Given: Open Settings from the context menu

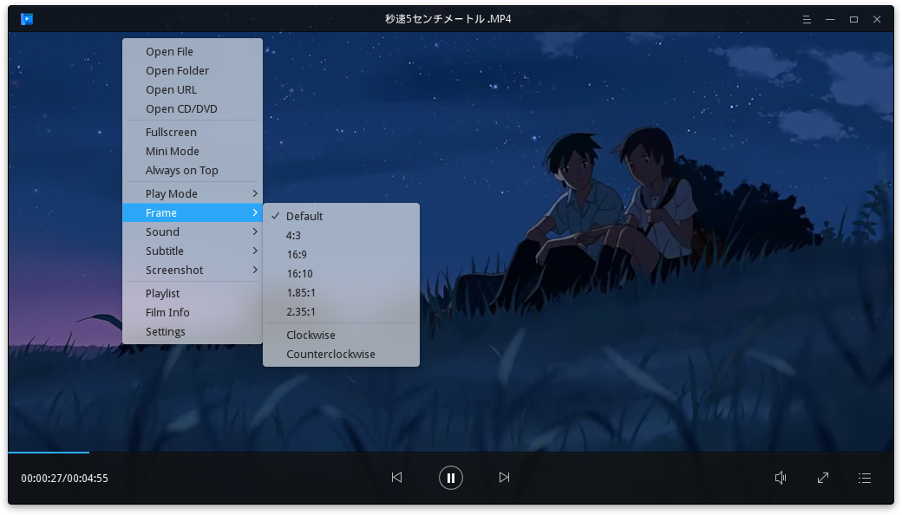Looking at the screenshot, I should 193,332.
